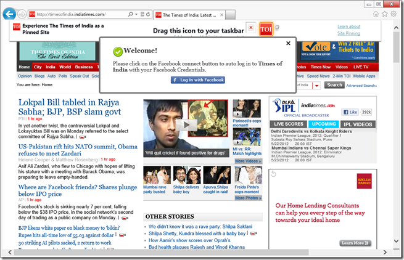The image size is (404, 260).
Task: Play the main news video
Action: coord(186,125)
